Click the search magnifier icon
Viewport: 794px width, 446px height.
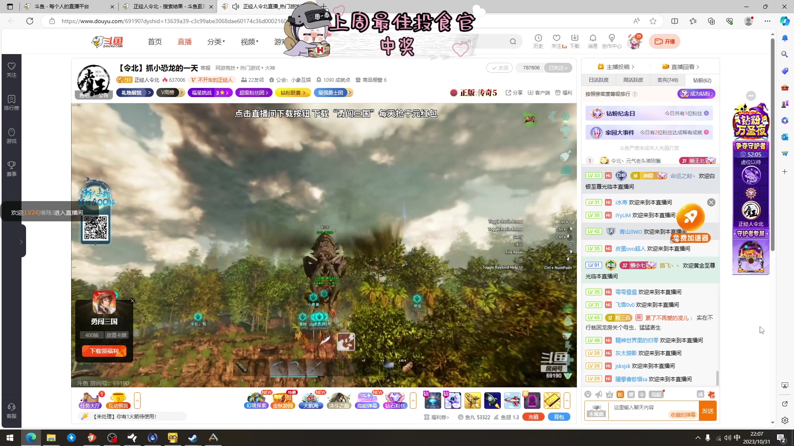[513, 41]
